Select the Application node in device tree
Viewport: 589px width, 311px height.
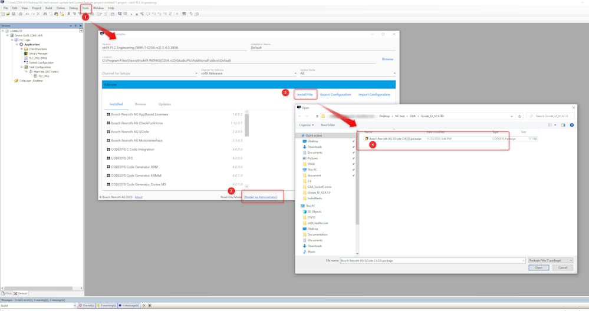pyautogui.click(x=32, y=44)
